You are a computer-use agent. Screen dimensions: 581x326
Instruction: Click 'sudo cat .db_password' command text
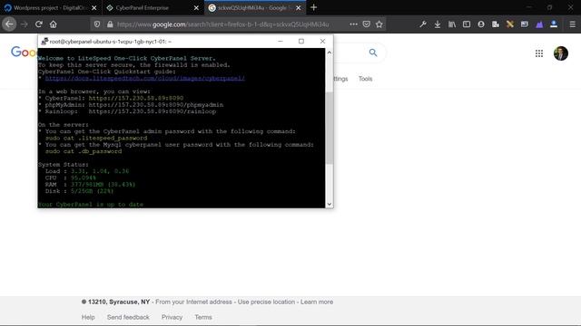pos(84,151)
